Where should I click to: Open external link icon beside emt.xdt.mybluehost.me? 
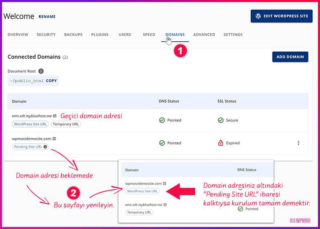(x=55, y=116)
